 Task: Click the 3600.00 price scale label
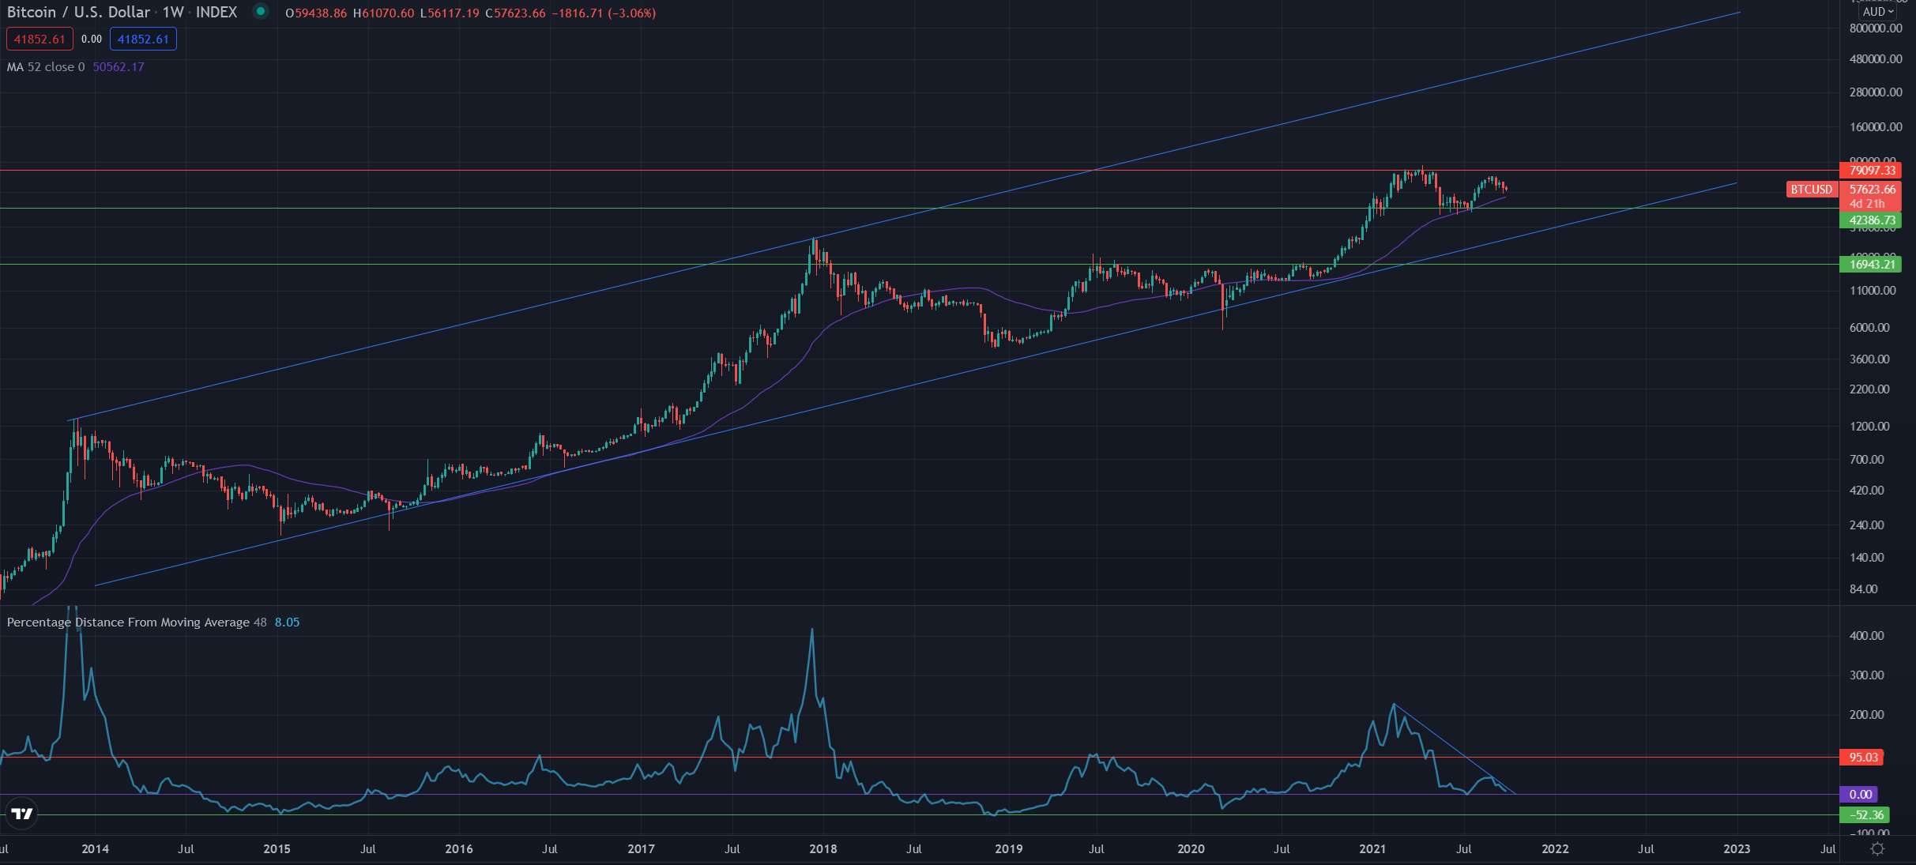coord(1869,359)
